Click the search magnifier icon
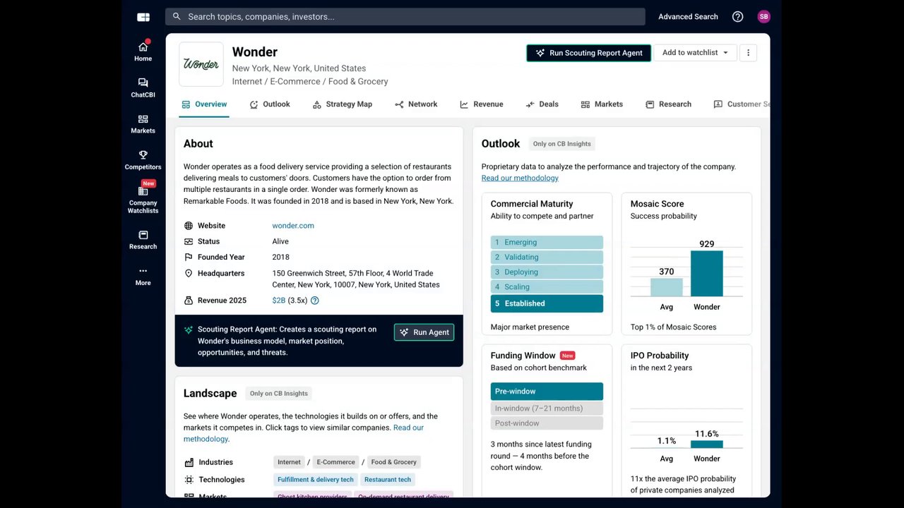 click(177, 16)
